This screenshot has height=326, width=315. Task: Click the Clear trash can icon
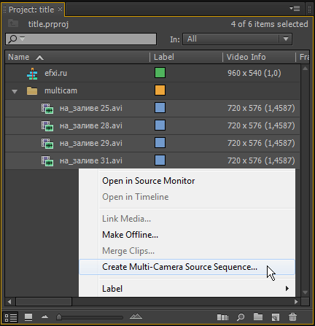click(x=292, y=317)
